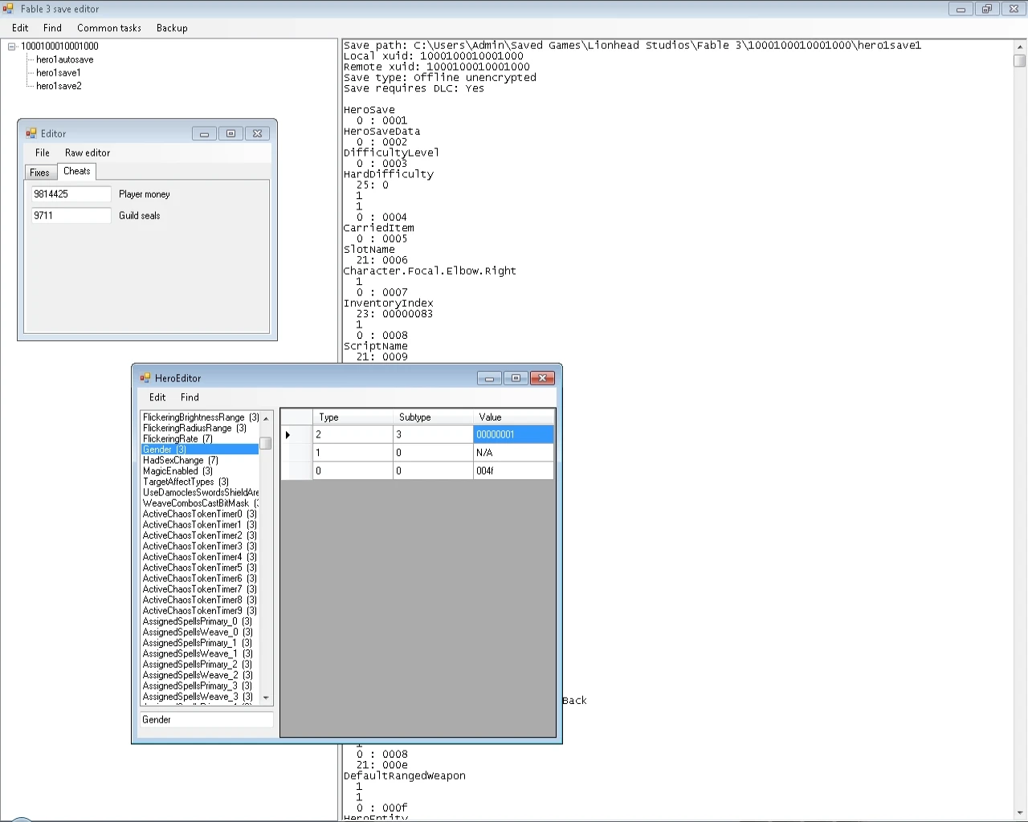Select hero1autosave in the save tree
This screenshot has width=1028, height=822.
(x=64, y=59)
